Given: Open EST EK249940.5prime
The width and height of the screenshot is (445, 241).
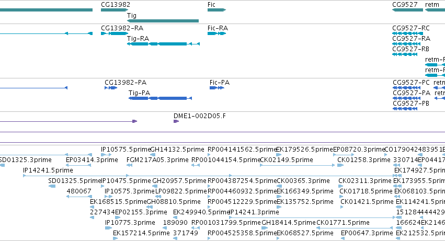Looking at the screenshot, I should 201,213.
